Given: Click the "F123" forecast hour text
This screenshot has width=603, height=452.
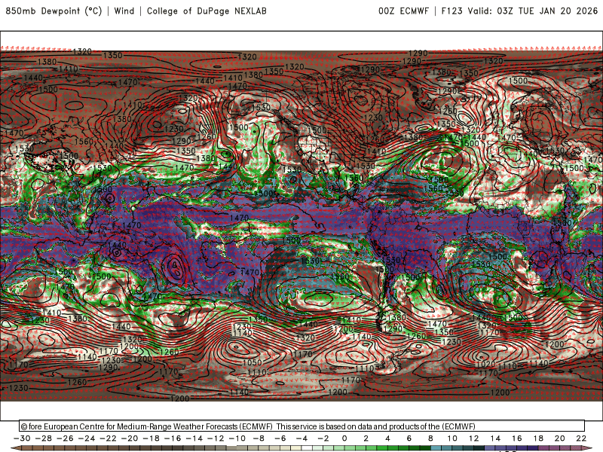Looking at the screenshot, I should 451,11.
